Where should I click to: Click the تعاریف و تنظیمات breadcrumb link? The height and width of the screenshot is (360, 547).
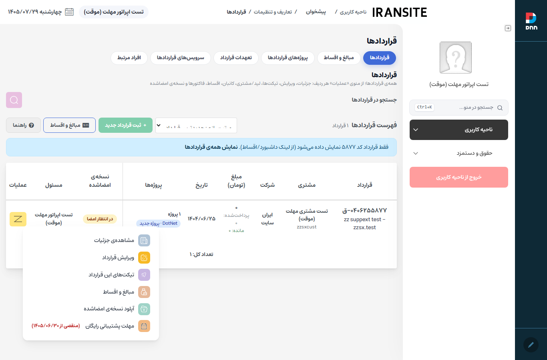pyautogui.click(x=273, y=12)
